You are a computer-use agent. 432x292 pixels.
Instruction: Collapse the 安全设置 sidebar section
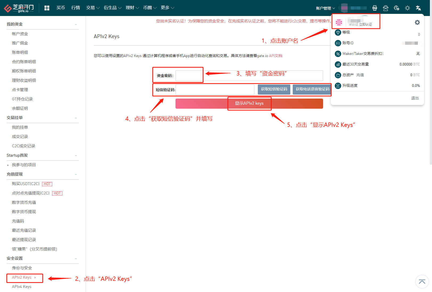[76, 259]
